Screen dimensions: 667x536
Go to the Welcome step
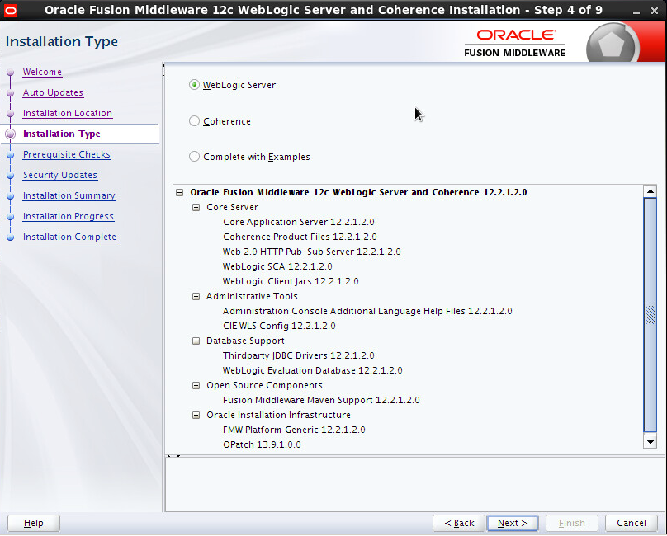click(x=42, y=72)
